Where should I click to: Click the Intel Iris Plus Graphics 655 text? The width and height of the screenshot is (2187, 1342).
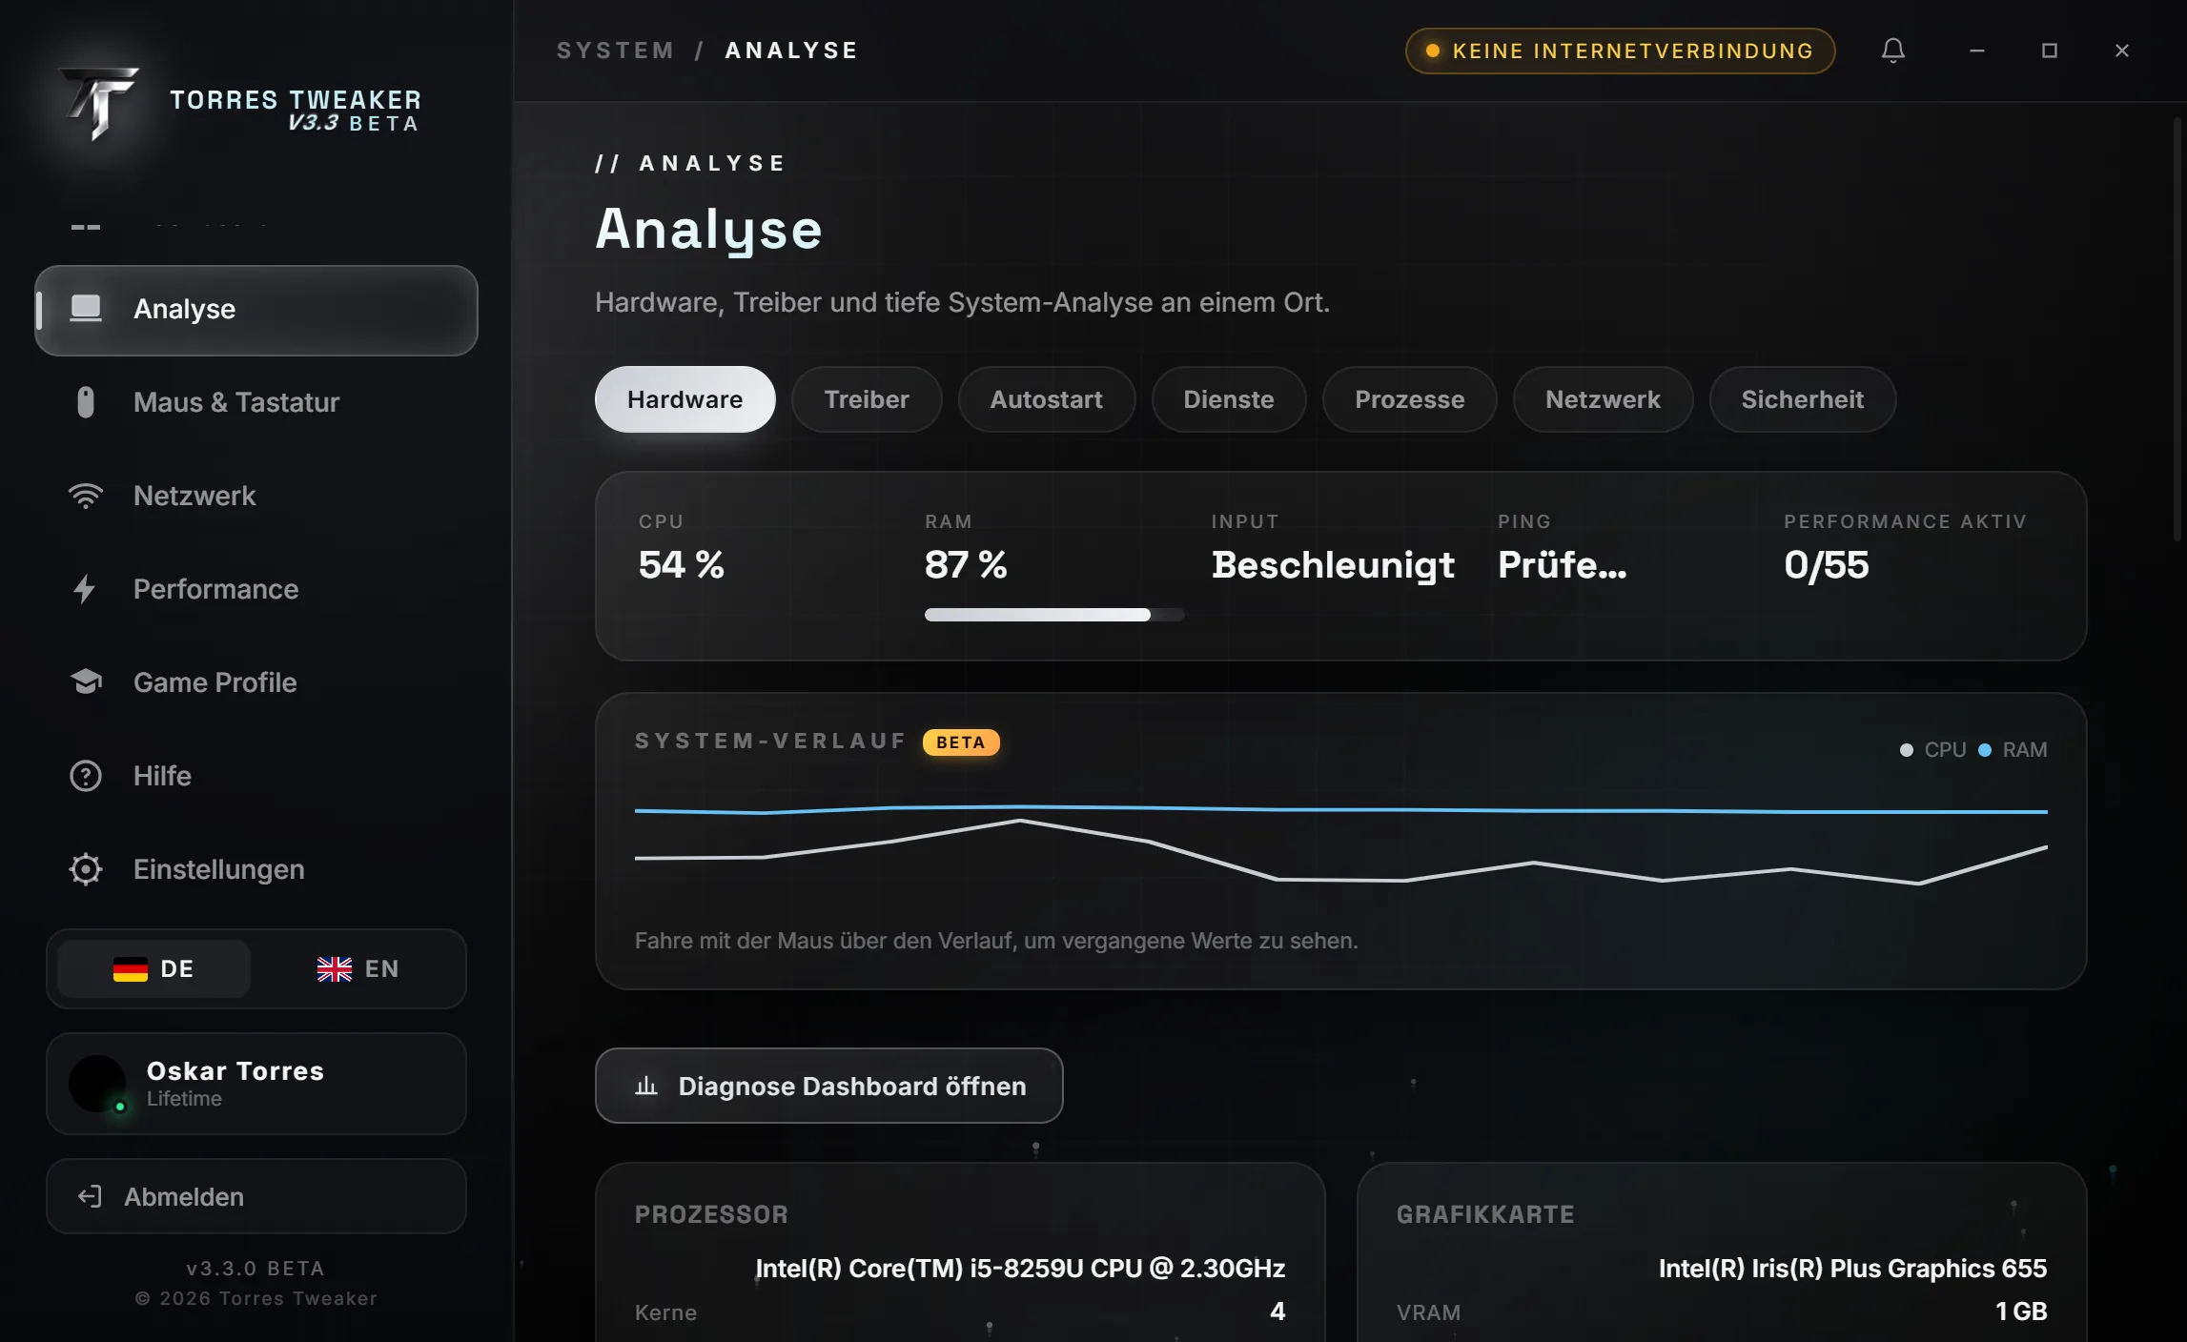point(1852,1269)
